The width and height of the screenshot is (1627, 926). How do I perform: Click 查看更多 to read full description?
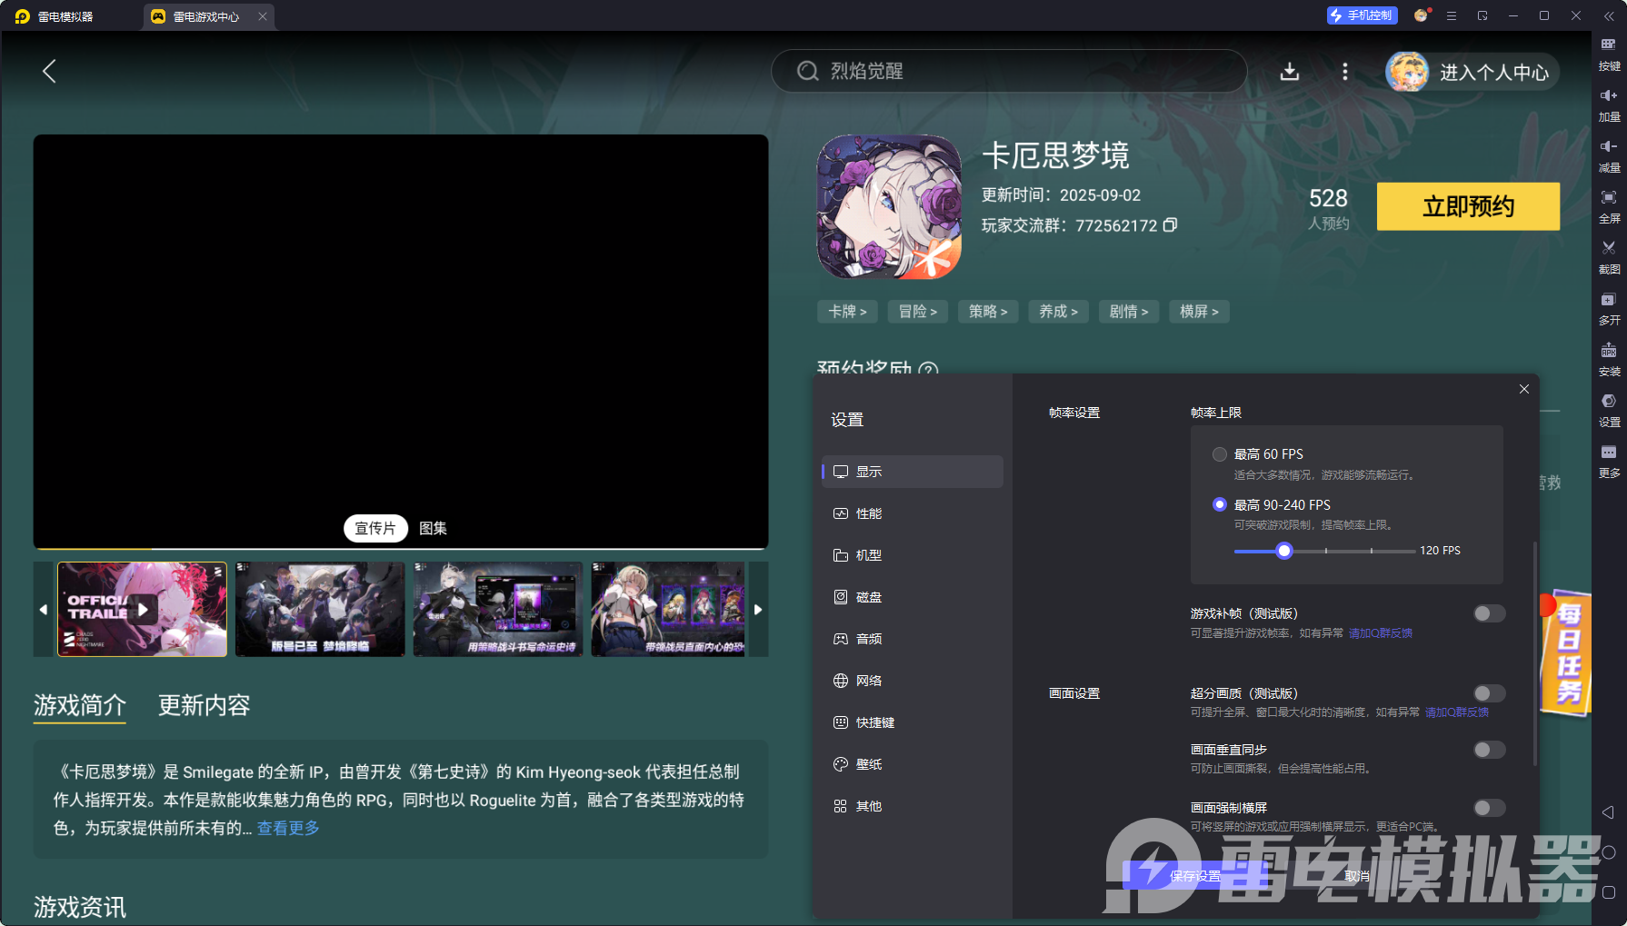(x=286, y=828)
